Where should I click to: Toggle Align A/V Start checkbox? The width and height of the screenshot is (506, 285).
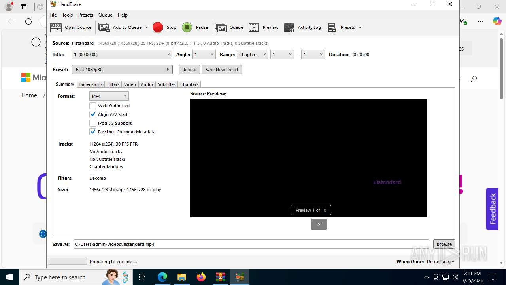[x=93, y=114]
